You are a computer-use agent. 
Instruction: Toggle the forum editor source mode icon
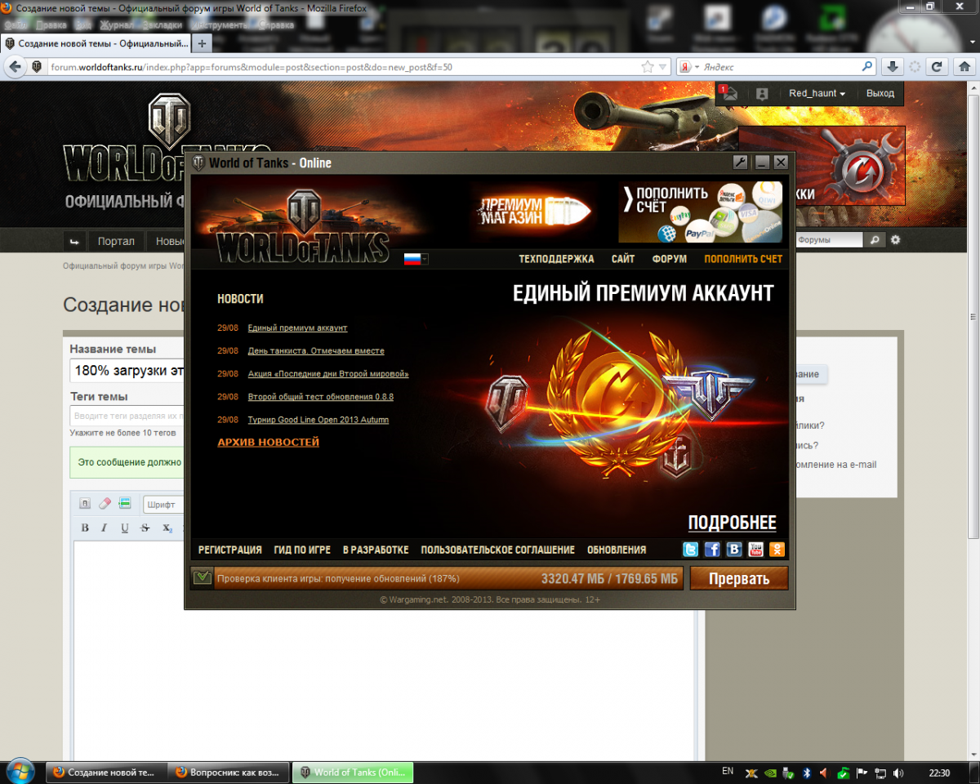click(x=84, y=504)
